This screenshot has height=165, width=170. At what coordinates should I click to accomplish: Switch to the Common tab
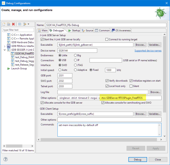[102, 30]
